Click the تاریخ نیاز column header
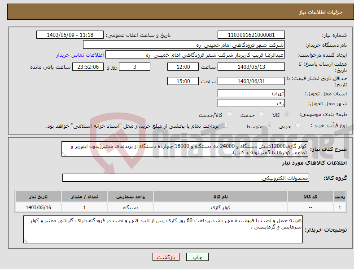 (x=39, y=197)
